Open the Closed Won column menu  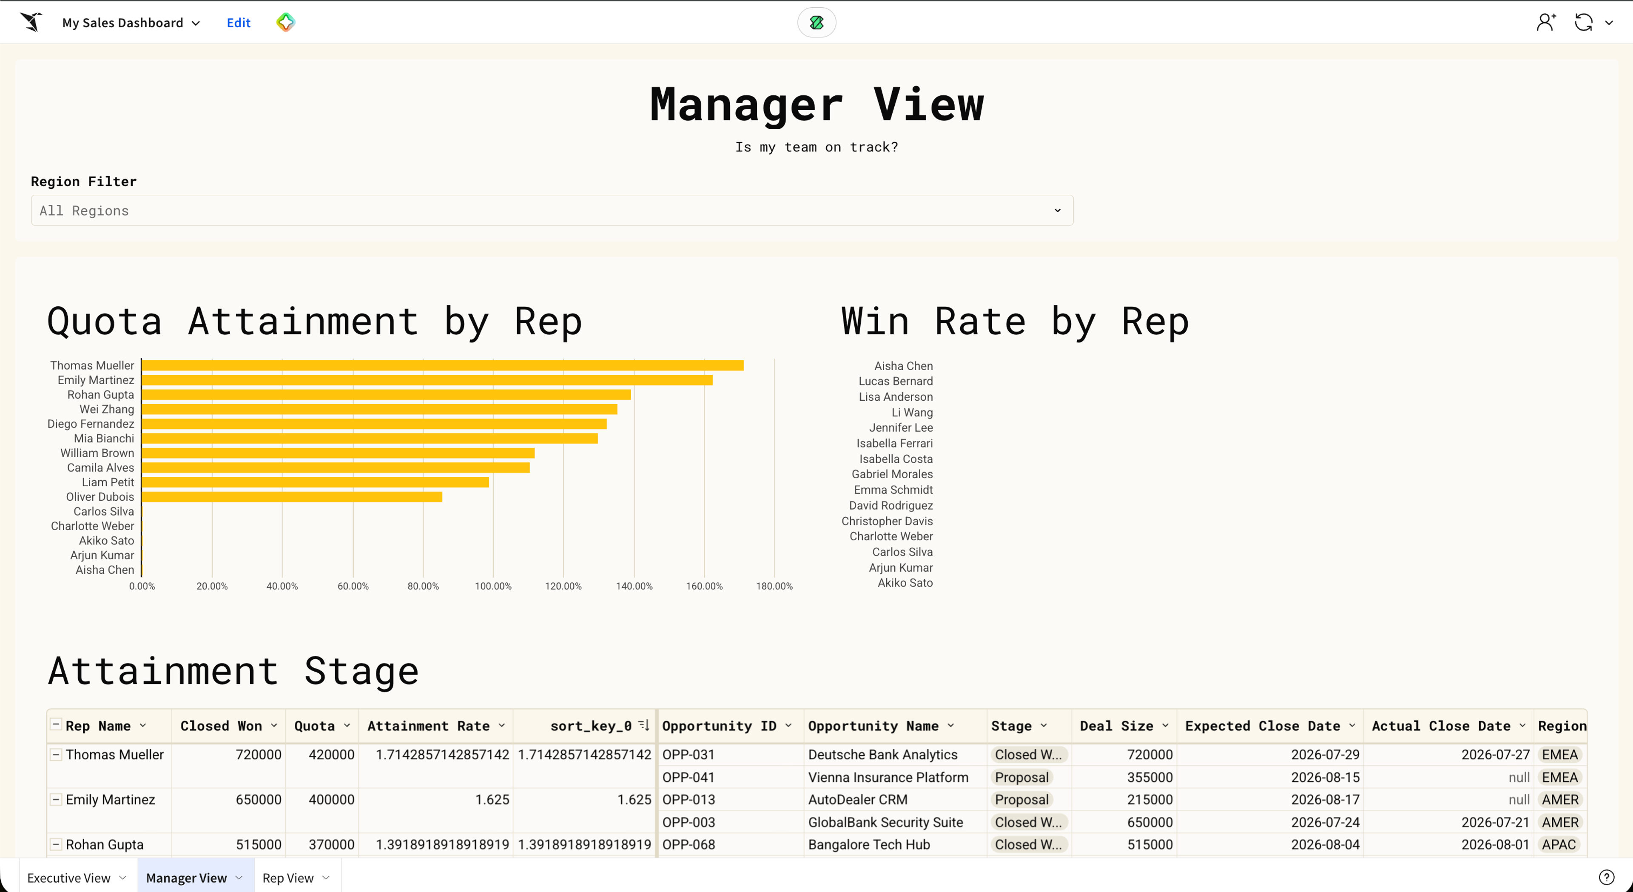(274, 725)
